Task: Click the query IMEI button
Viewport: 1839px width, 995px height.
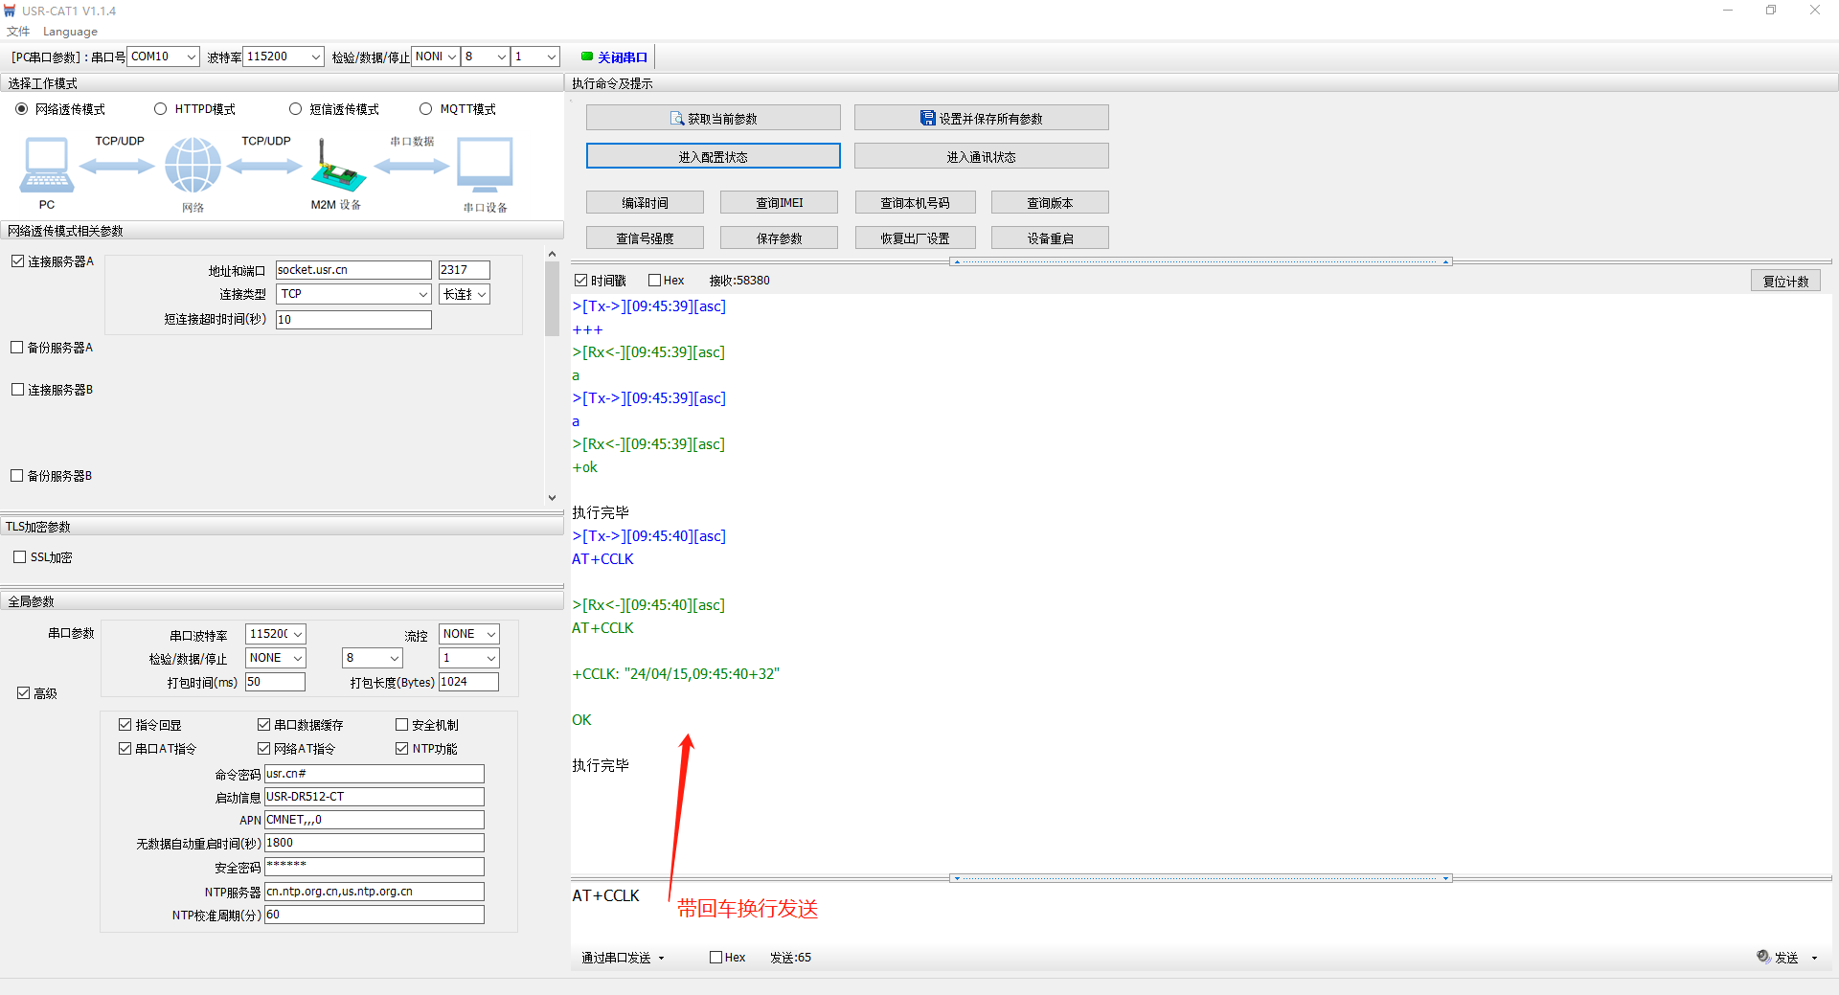Action: [779, 203]
